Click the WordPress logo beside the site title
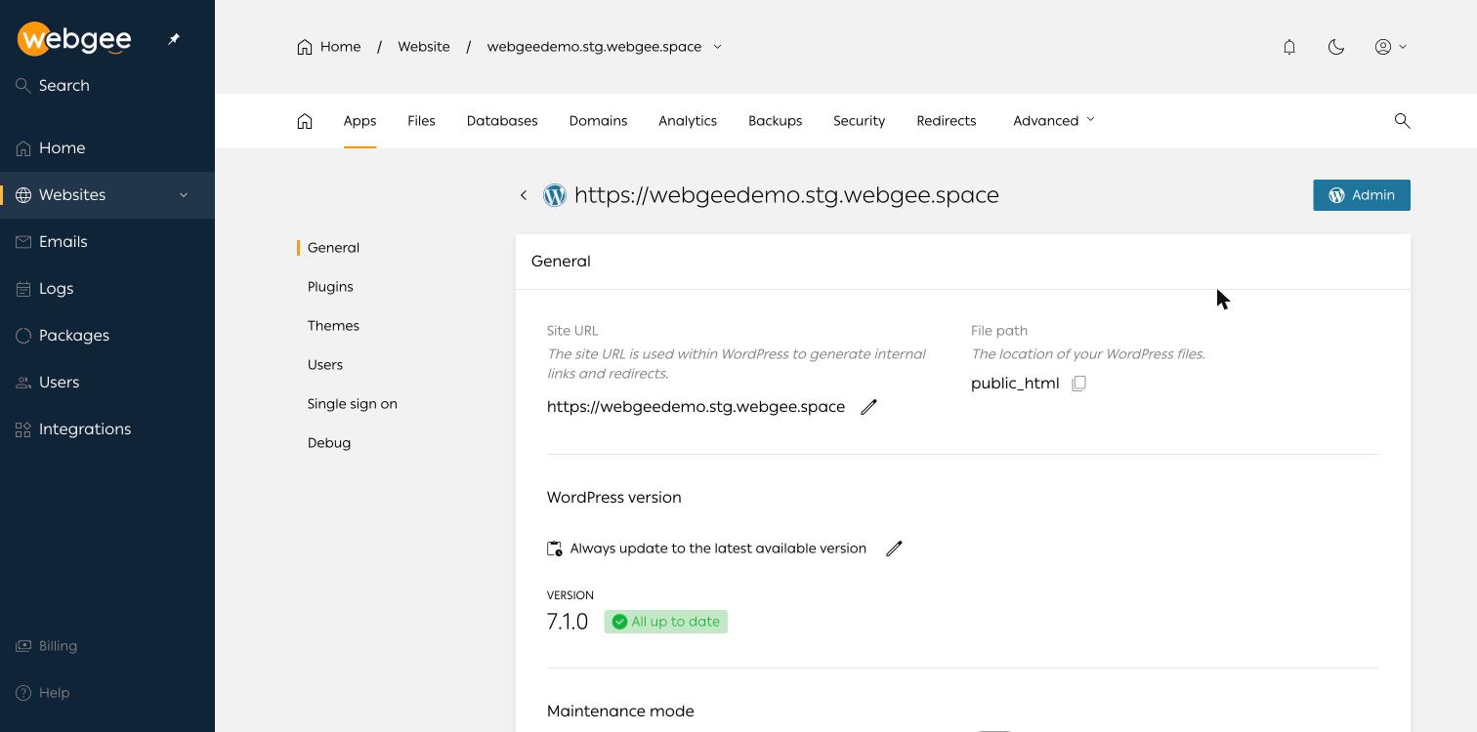 point(555,195)
